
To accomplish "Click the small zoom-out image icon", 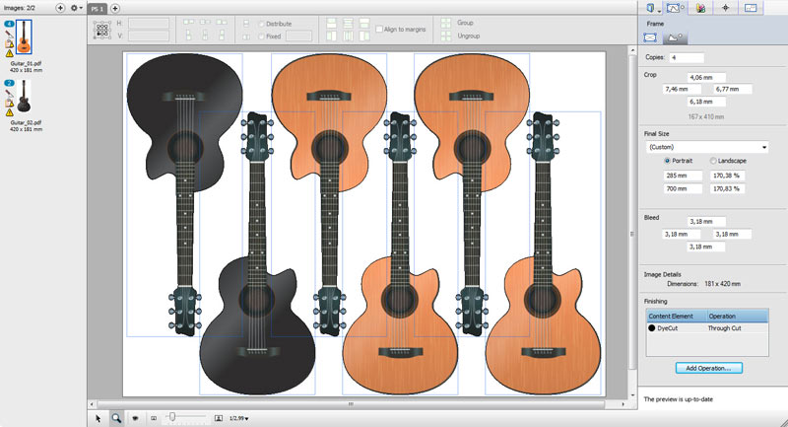I will [154, 418].
